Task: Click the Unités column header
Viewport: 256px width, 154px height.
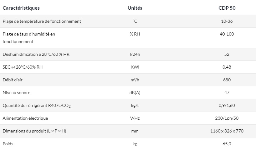Action: pyautogui.click(x=135, y=8)
